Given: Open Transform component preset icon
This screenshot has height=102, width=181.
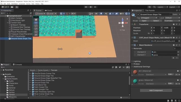Looking at the screenshot, I should tap(176, 24).
